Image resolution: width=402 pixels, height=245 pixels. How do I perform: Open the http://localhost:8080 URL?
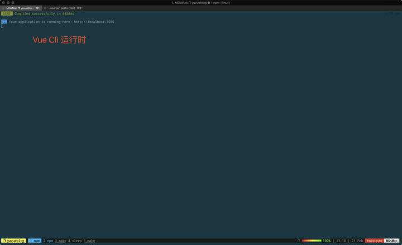click(x=94, y=22)
